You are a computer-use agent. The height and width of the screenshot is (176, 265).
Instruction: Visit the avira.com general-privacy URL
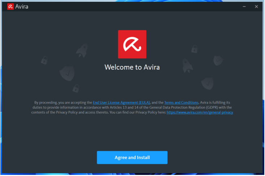200,112
